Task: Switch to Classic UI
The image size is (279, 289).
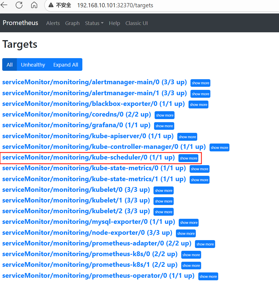Action: pyautogui.click(x=137, y=23)
